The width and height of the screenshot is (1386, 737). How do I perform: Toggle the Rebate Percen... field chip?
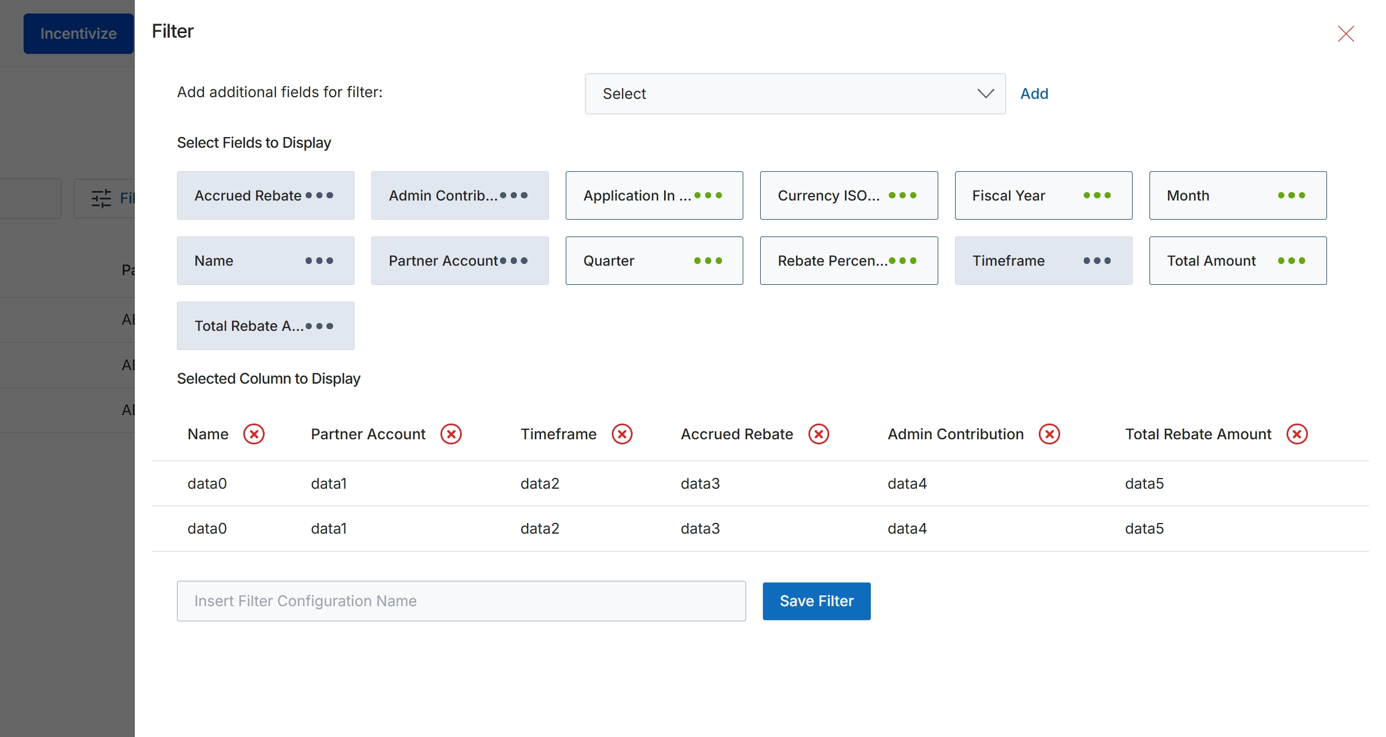coord(849,261)
